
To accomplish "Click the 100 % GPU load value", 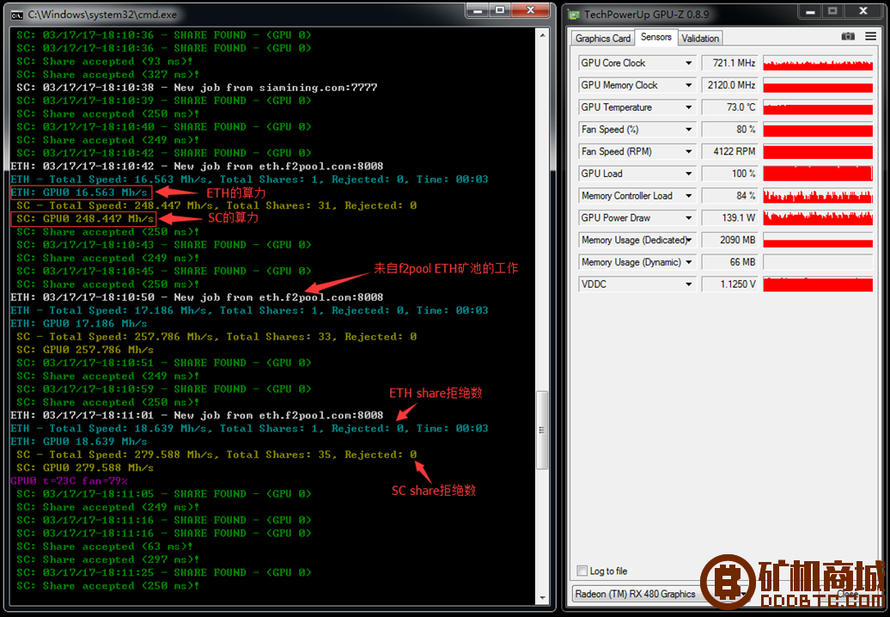I will pyautogui.click(x=730, y=174).
